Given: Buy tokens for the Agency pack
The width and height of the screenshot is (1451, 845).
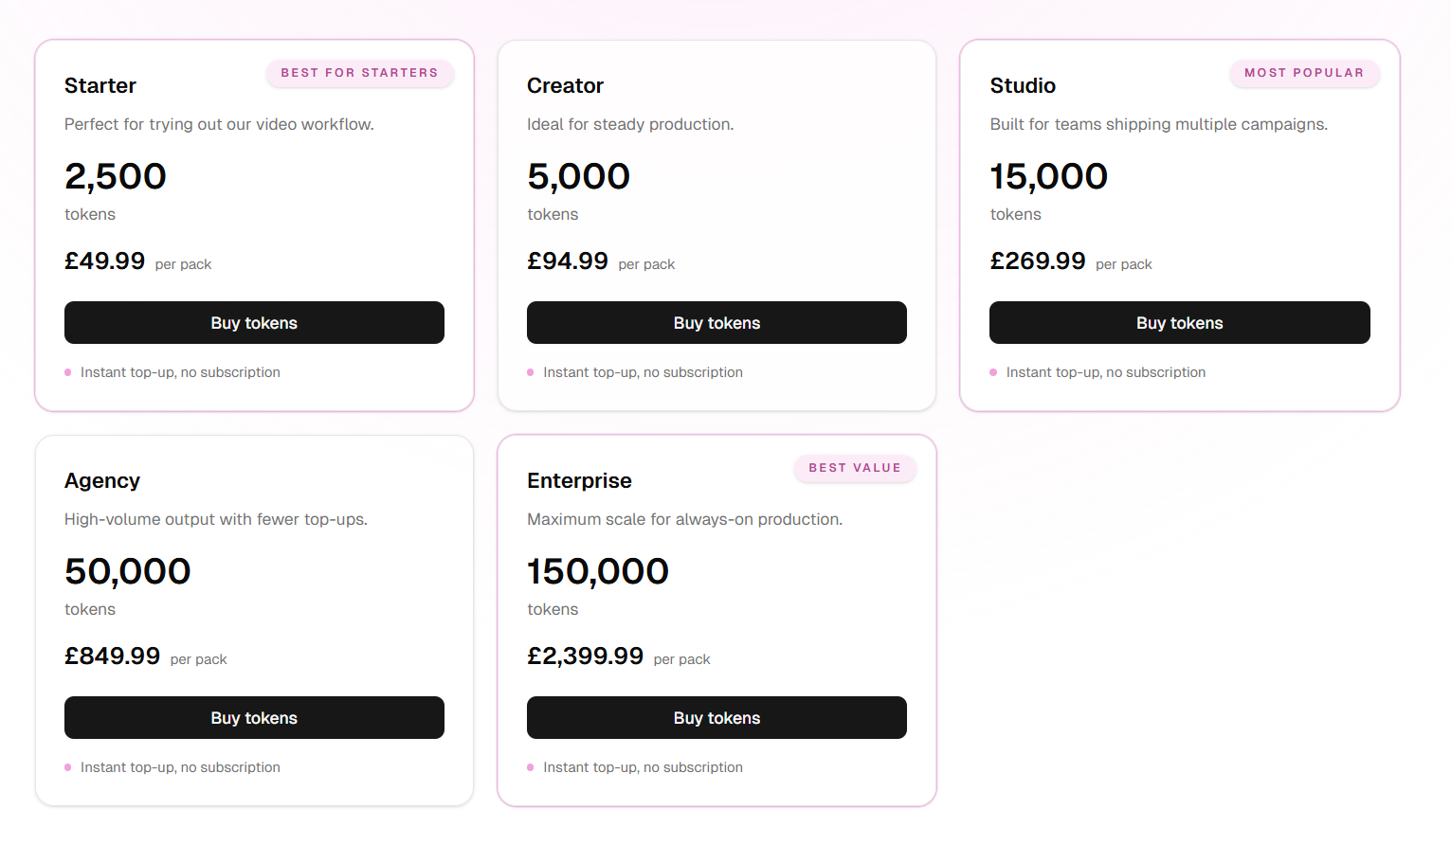Looking at the screenshot, I should [254, 718].
